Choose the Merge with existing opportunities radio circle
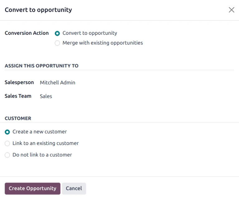Screen dimensions: 239x199 coord(57,43)
